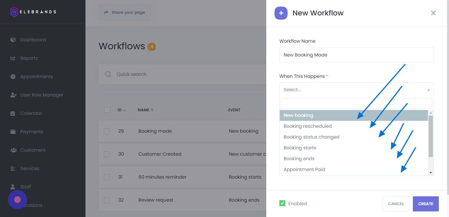Click the Review request workflow name
This screenshot has width=449, height=217.
[156, 200]
